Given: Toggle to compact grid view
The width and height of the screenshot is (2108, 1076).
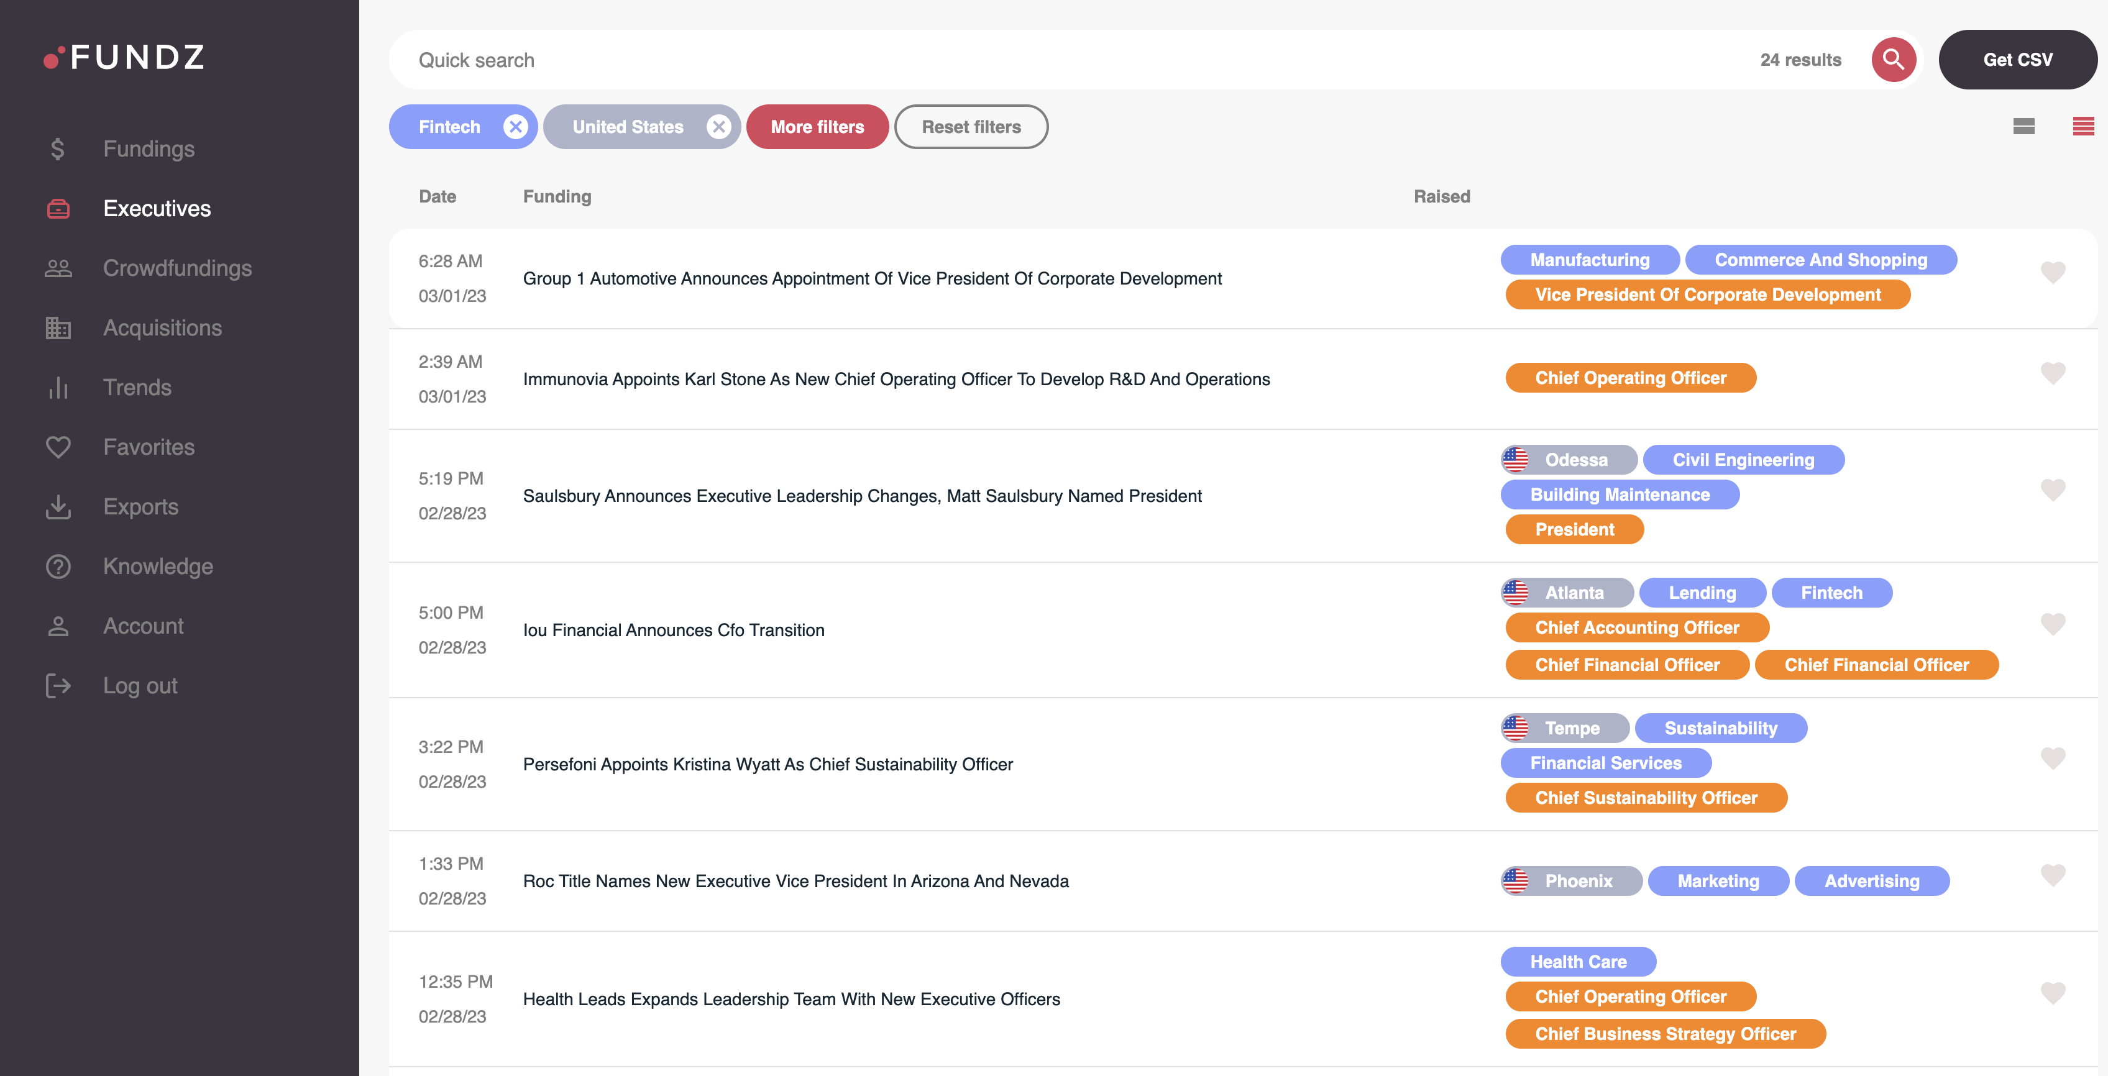Looking at the screenshot, I should (2024, 124).
